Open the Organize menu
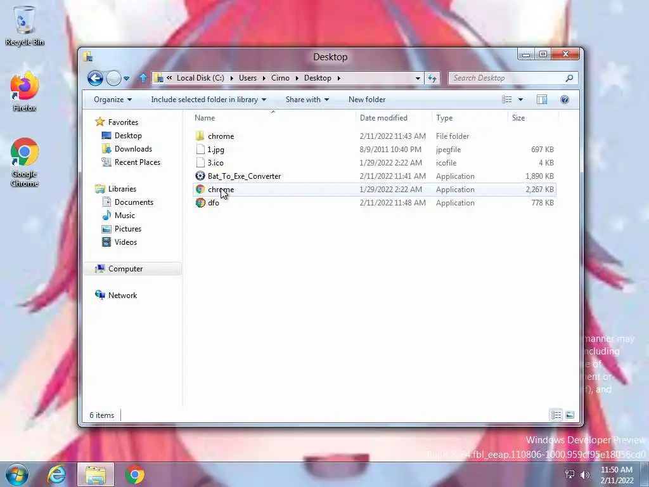The width and height of the screenshot is (649, 487). pos(113,100)
